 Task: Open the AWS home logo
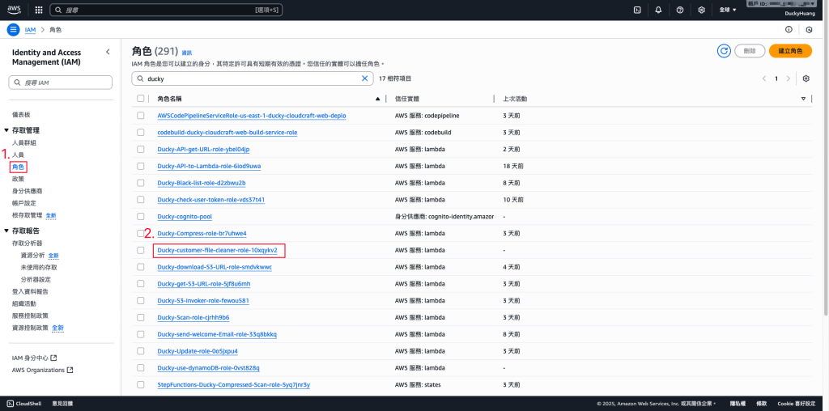14,10
